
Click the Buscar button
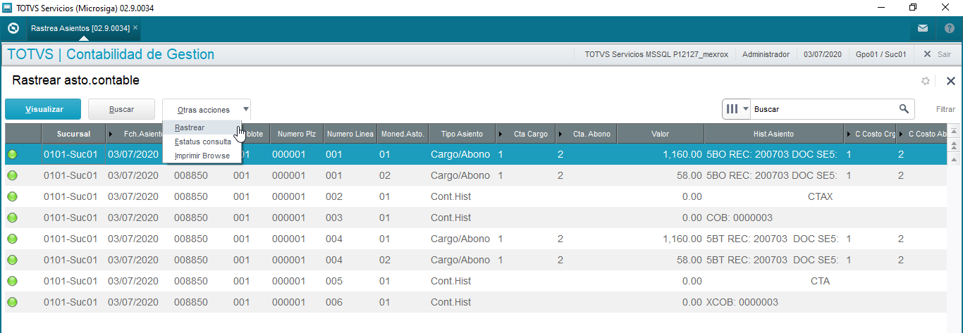click(121, 109)
